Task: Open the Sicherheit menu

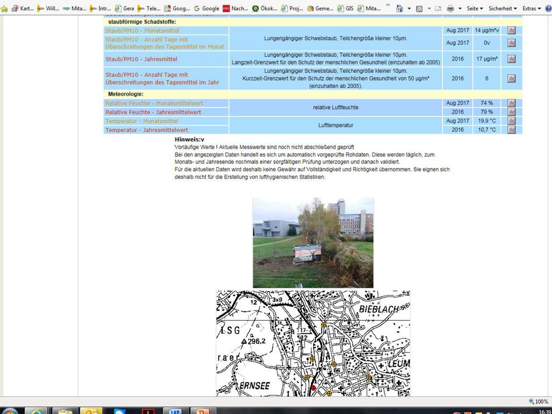Action: click(x=502, y=9)
